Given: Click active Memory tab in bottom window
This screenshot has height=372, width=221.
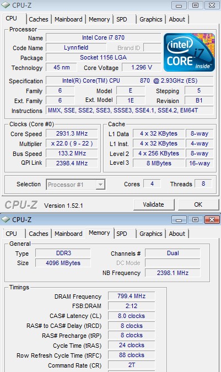Looking at the screenshot, I should click(x=99, y=233).
